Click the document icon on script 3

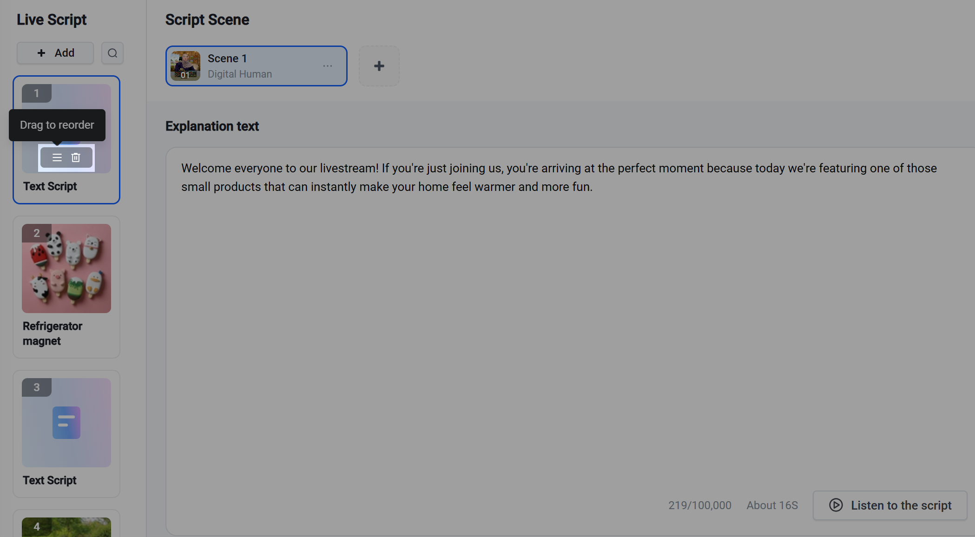pos(66,423)
